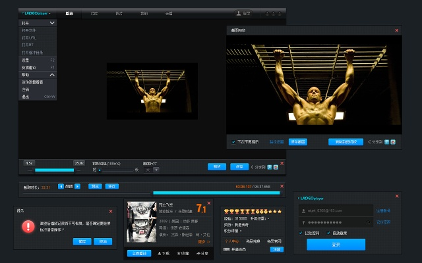Click the favorite star icon under the movie card
The height and width of the screenshot is (263, 422).
pyautogui.click(x=179, y=253)
